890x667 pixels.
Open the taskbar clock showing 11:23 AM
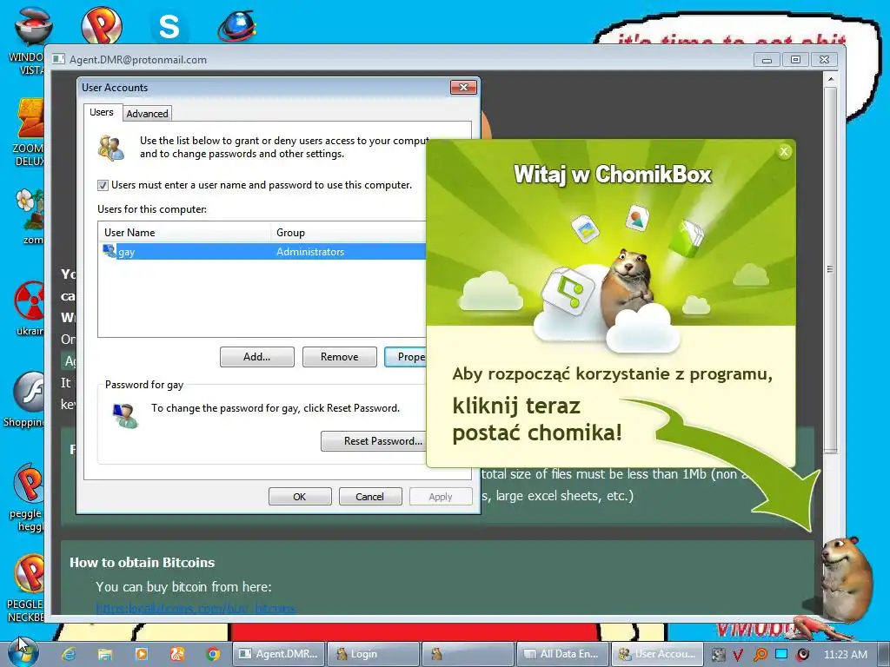[845, 655]
